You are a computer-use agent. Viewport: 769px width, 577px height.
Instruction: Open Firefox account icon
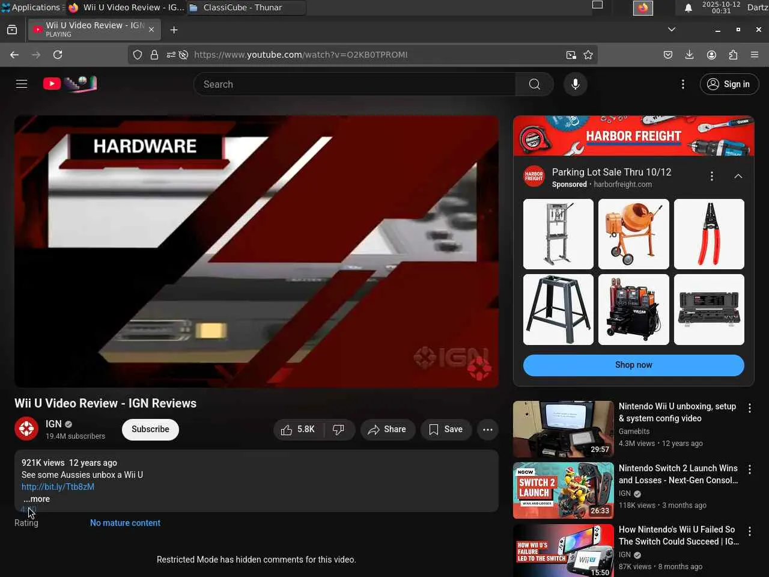(711, 55)
